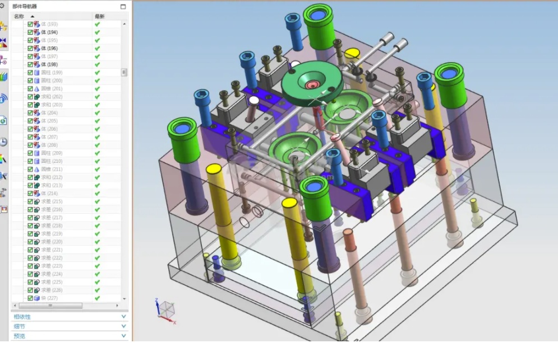This screenshot has width=558, height=343.
Task: Click the navigator scroll-down arrow
Action: [x=124, y=299]
